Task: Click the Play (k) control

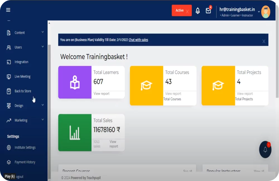Action: click(9, 176)
